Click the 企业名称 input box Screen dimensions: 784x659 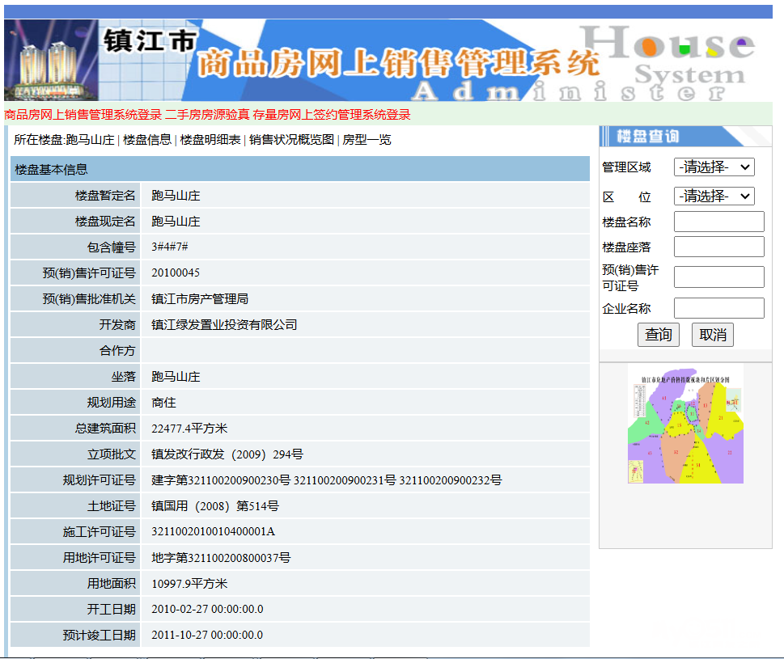[x=718, y=308]
